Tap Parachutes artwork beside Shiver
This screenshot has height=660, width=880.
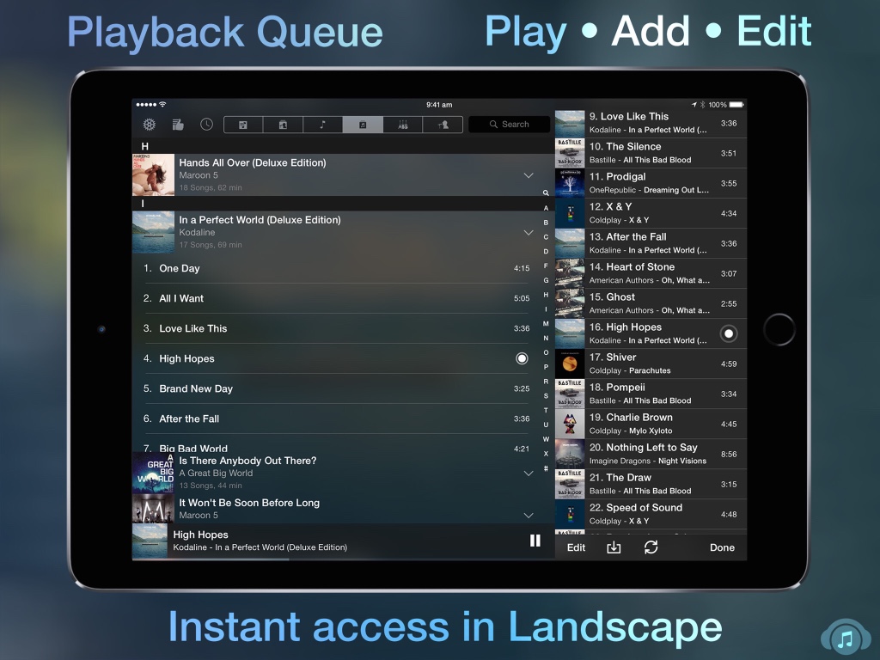click(x=570, y=364)
